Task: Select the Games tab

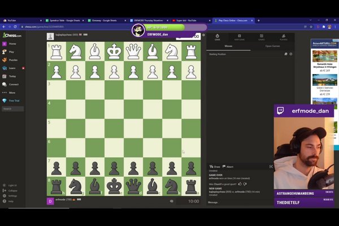Action: [262, 37]
